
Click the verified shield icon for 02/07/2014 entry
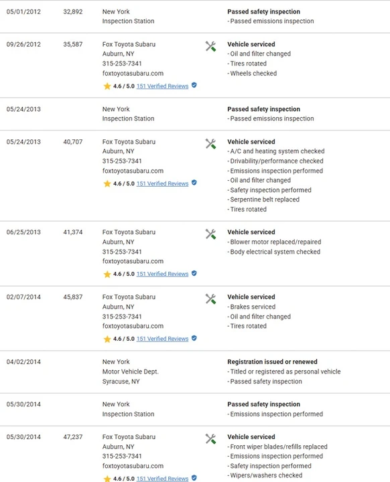click(194, 338)
